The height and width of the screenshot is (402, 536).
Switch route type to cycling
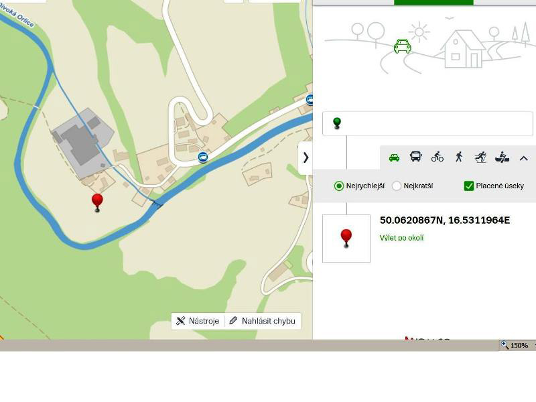coord(438,157)
